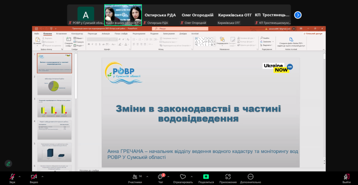The image size is (358, 185).
Task: Select slide 2 pie chart thumbnail
Action: [54, 86]
